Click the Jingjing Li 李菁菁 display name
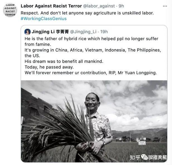The width and height of the screenshot is (172, 165). click(x=50, y=32)
